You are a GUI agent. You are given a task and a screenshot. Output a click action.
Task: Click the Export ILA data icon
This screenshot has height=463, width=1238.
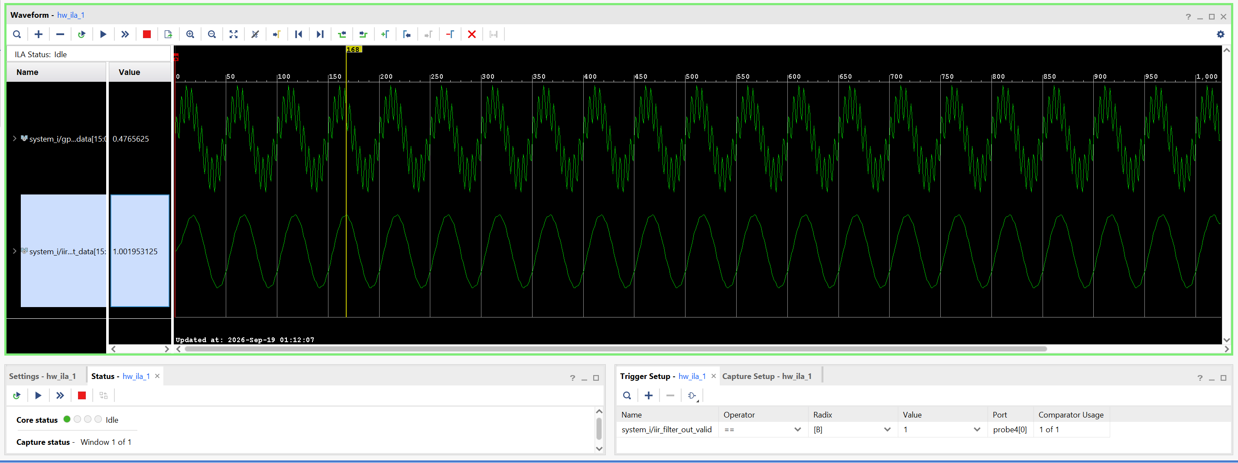click(168, 34)
